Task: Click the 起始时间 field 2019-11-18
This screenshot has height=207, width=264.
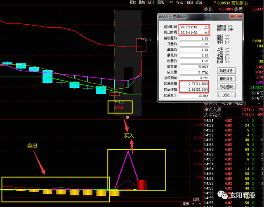Action: 194,27
